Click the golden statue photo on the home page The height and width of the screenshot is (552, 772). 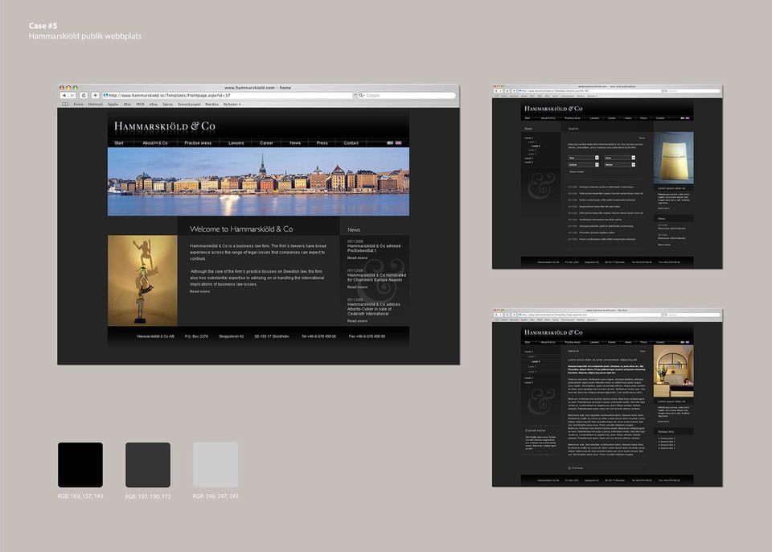(x=143, y=281)
